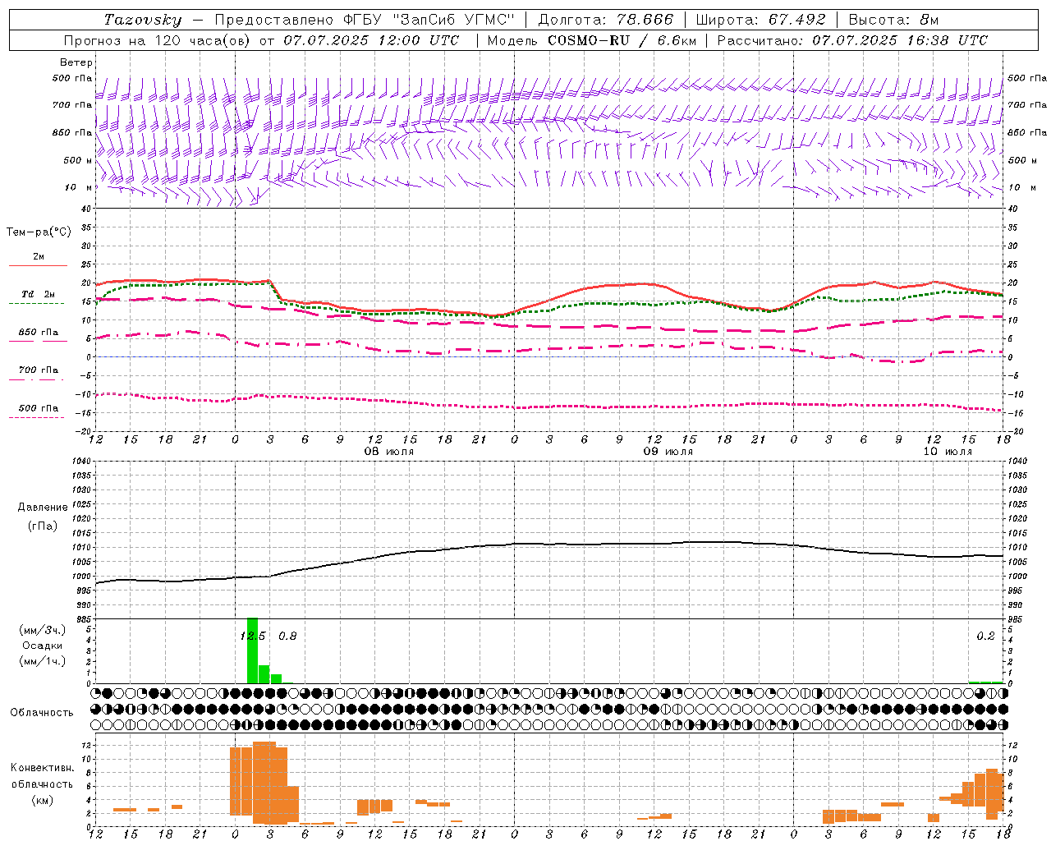Click the 'Ветер' wind panel label
This screenshot has height=841, width=1051.
click(76, 62)
